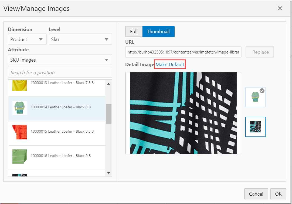Viewport: 292px width, 204px height.
Task: Click the scroll-up arrow above the SKU list
Action: point(109,84)
